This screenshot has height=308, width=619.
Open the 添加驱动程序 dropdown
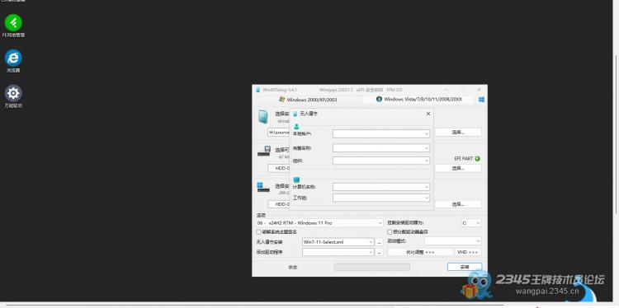(x=338, y=252)
